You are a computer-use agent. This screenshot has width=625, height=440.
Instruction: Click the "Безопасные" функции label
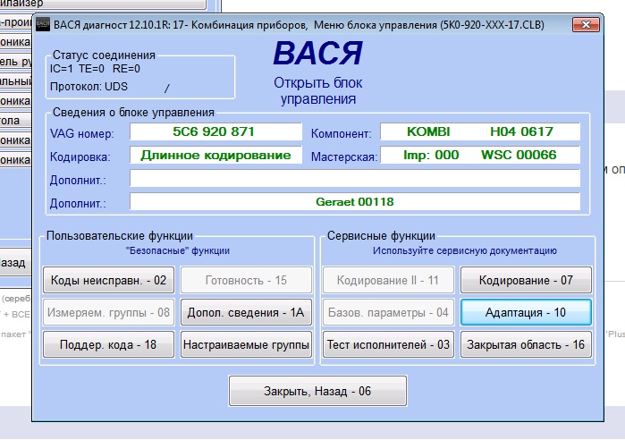(178, 250)
